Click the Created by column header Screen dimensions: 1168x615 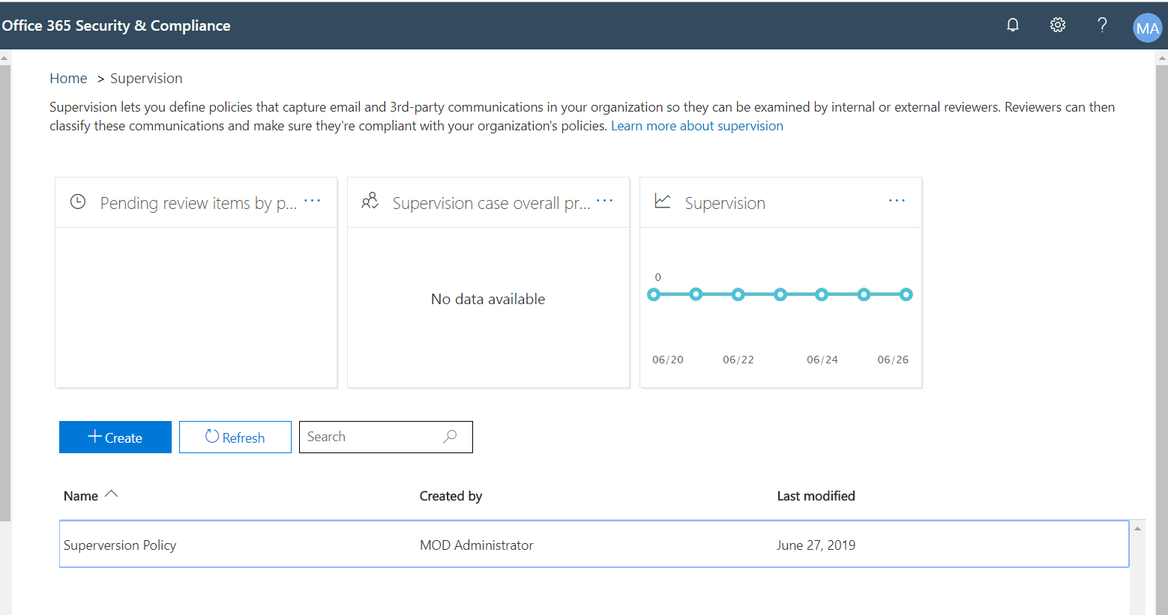[451, 496]
